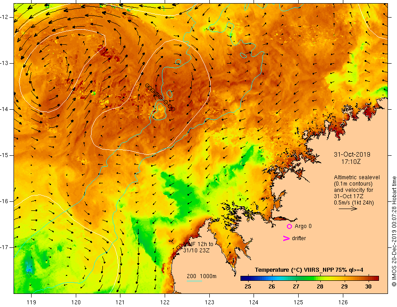397x307 pixels.
Task: Click the latitude axis label -12
Action: (x=5, y=17)
